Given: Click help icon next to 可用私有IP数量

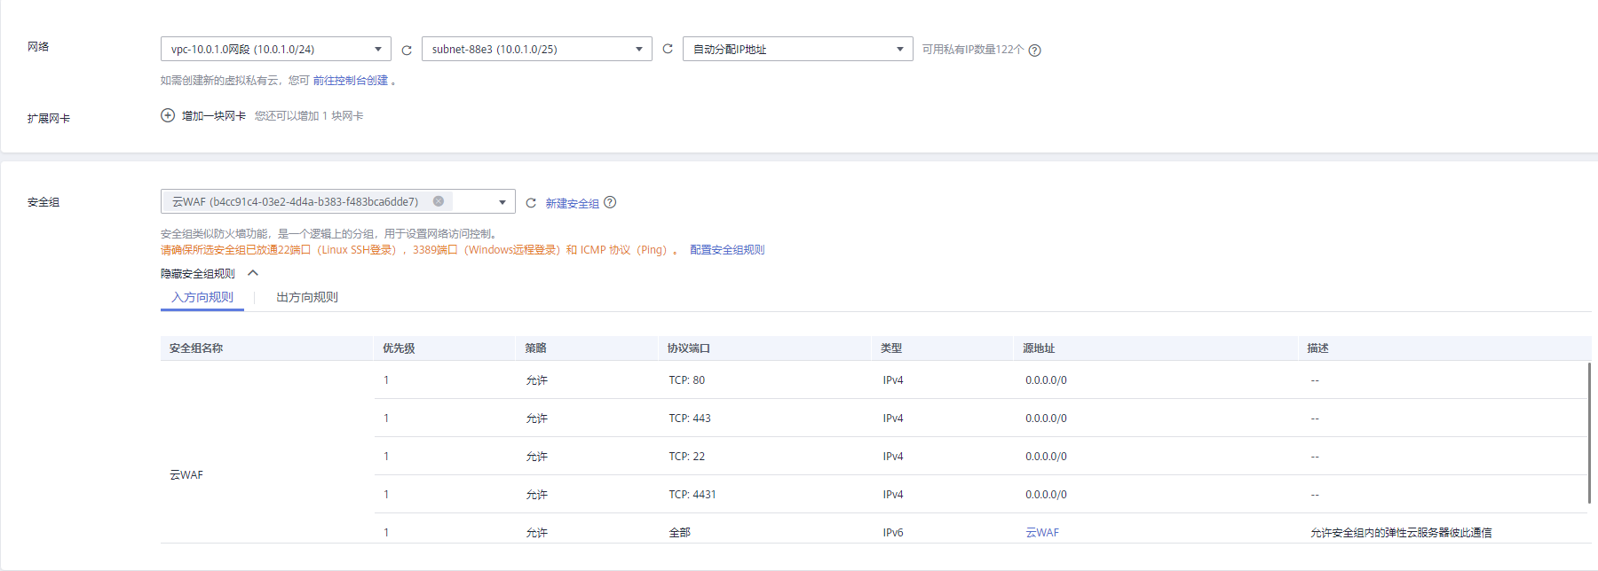Looking at the screenshot, I should [1034, 51].
